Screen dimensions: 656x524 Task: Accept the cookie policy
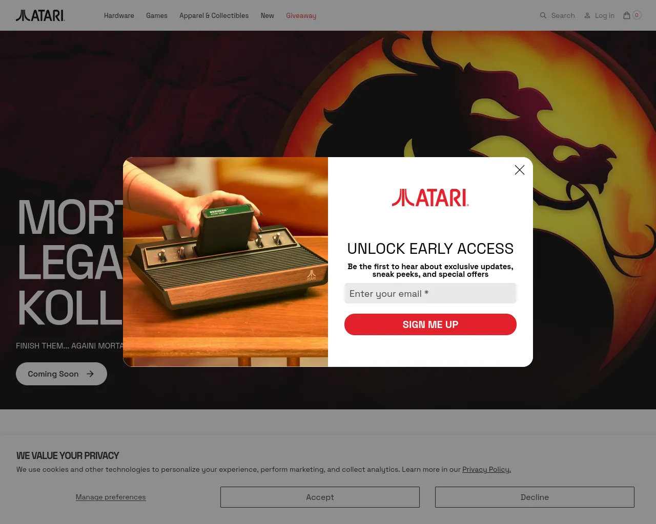(320, 497)
